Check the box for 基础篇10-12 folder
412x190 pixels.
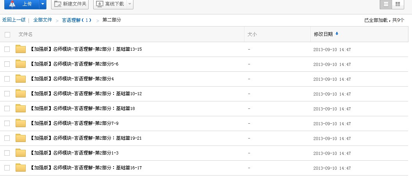pos(7,94)
